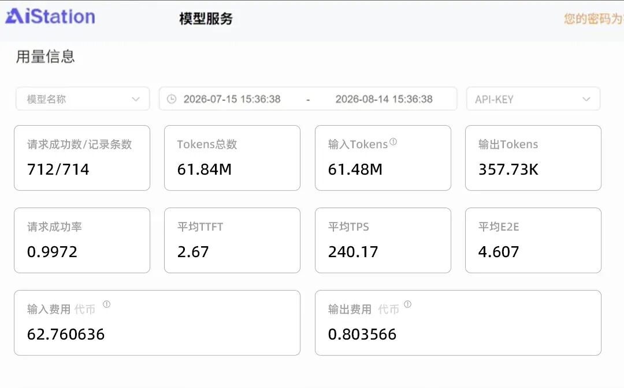Screen dimensions: 624x388
Task: Click the 用量信息 heading
Action: click(x=46, y=56)
